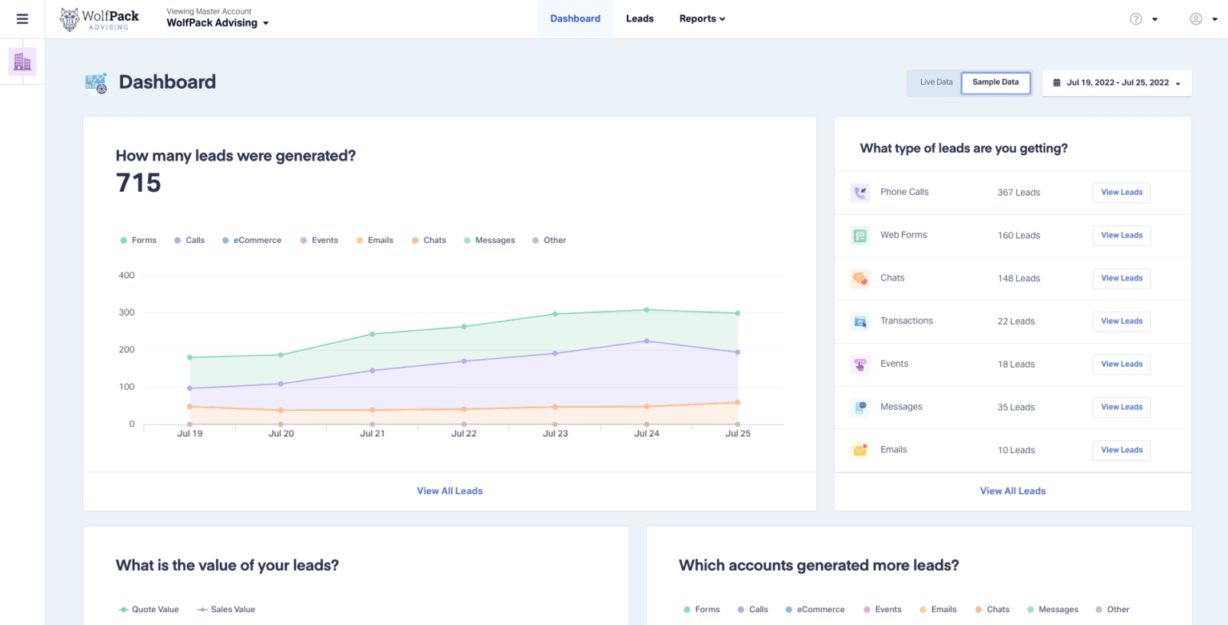Select the Sample Data toggle
1228x625 pixels.
click(x=995, y=82)
